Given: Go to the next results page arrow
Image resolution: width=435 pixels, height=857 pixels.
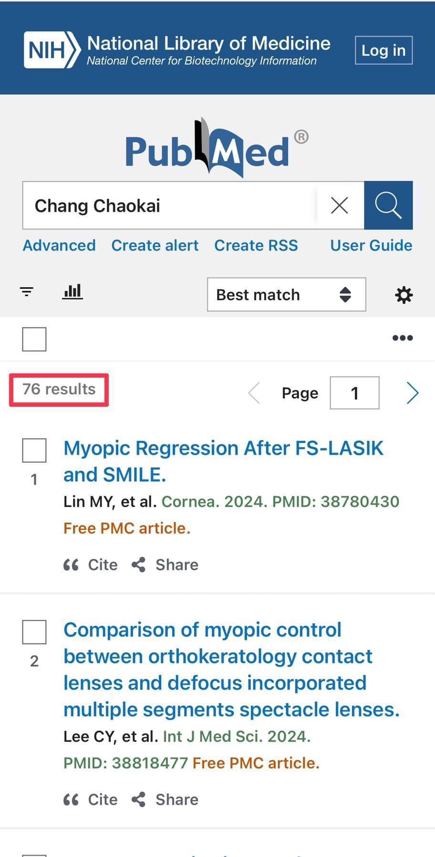Looking at the screenshot, I should (413, 393).
